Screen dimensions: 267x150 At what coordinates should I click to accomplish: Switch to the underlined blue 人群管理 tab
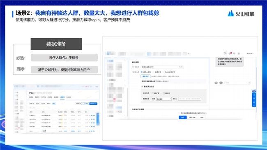(x=62, y=97)
